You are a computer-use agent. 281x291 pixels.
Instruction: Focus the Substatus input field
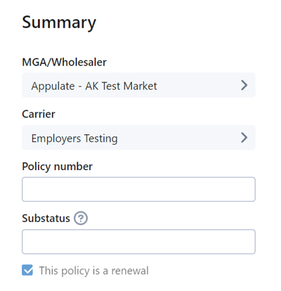tap(138, 242)
